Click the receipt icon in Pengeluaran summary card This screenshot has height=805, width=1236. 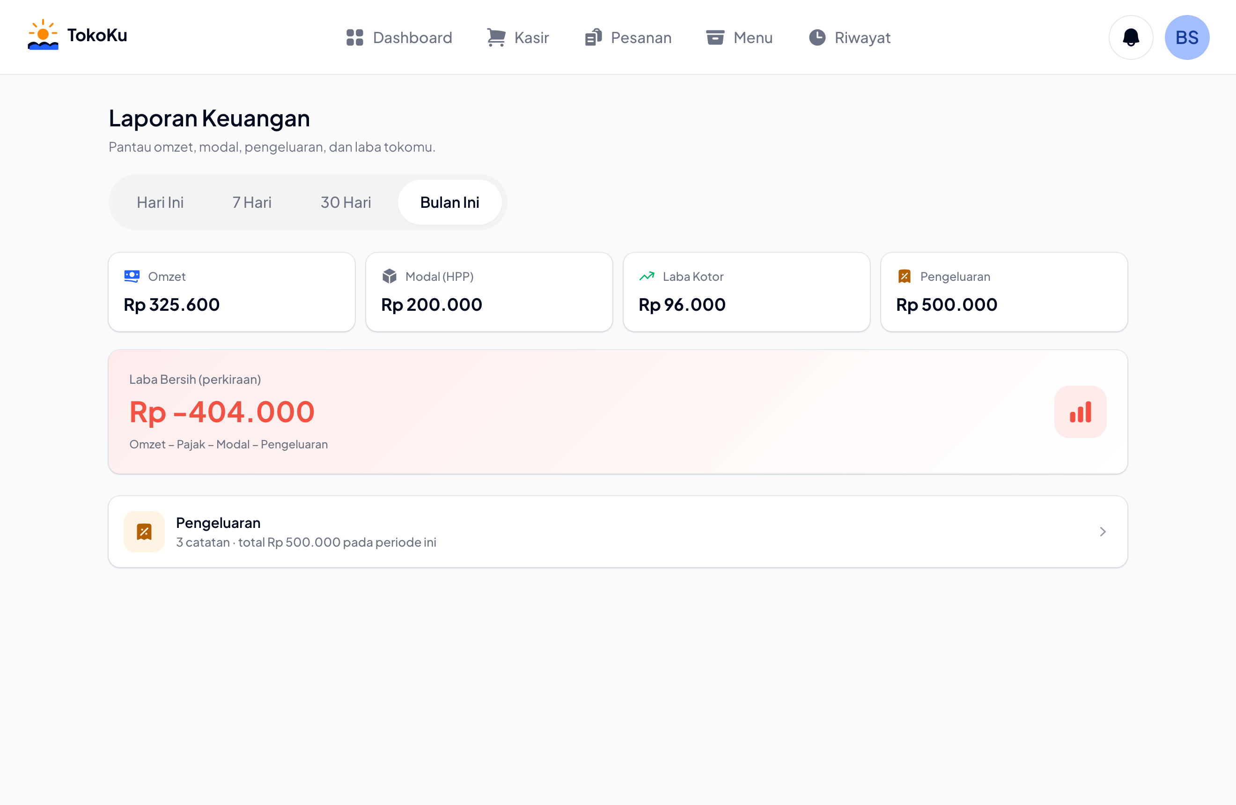point(904,276)
